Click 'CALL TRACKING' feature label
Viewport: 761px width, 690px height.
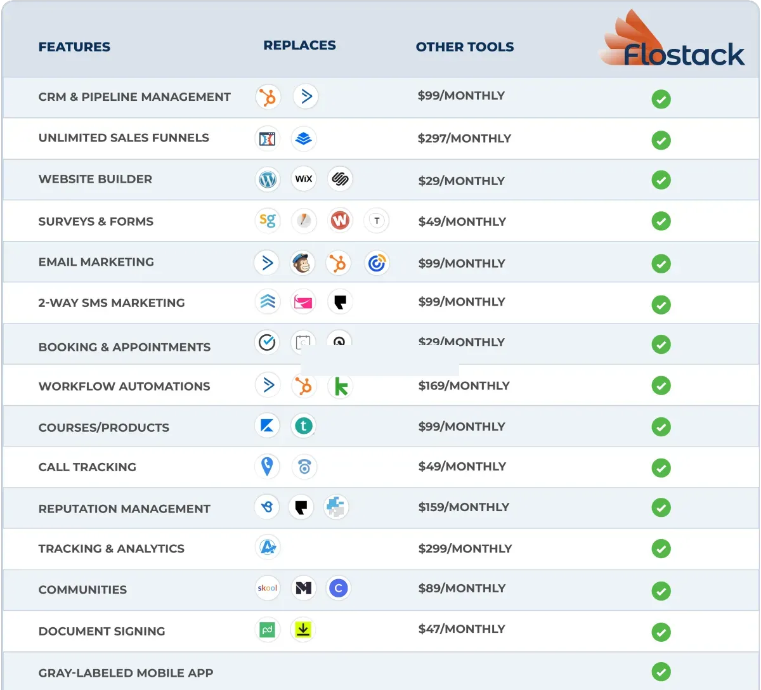[88, 467]
